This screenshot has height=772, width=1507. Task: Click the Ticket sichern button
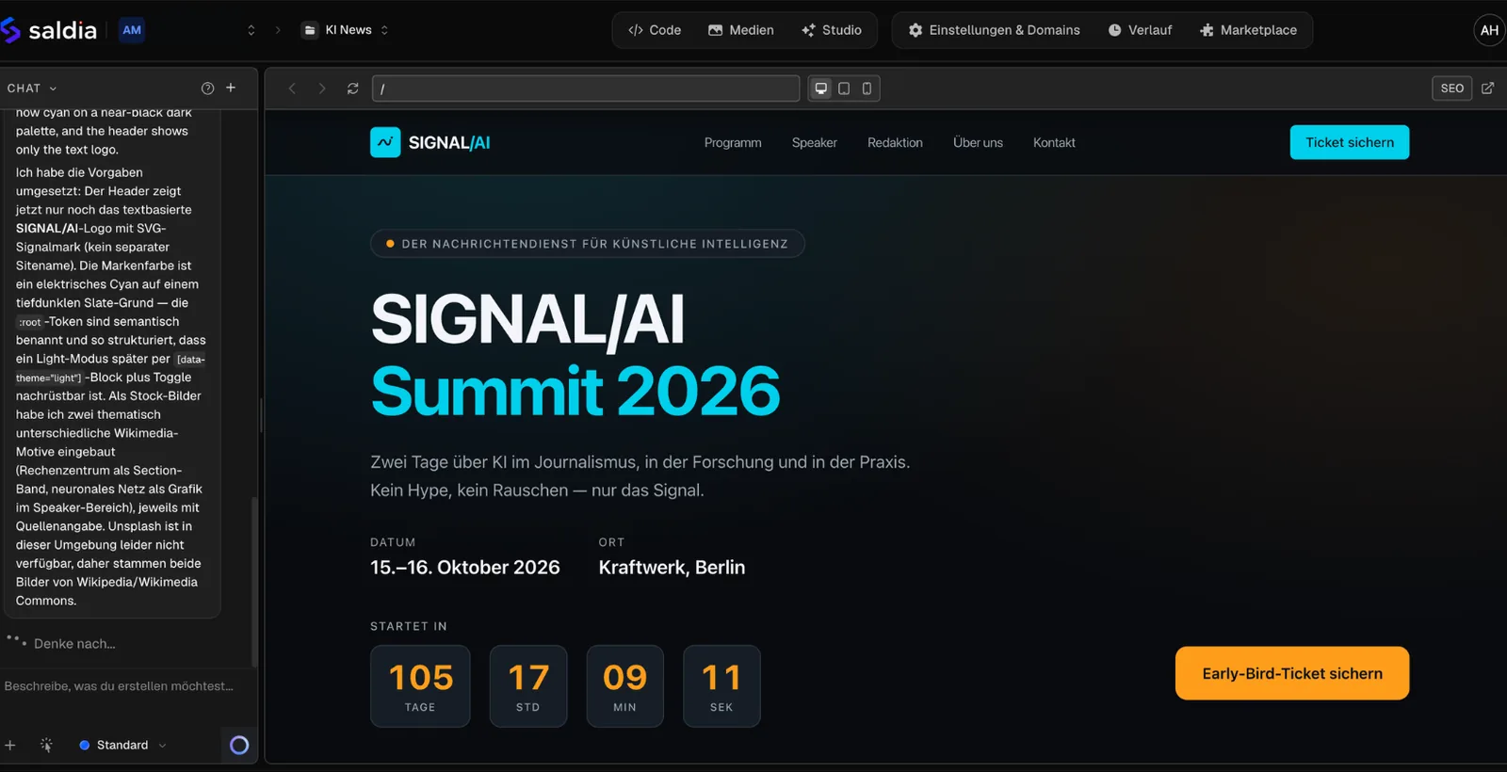tap(1350, 142)
